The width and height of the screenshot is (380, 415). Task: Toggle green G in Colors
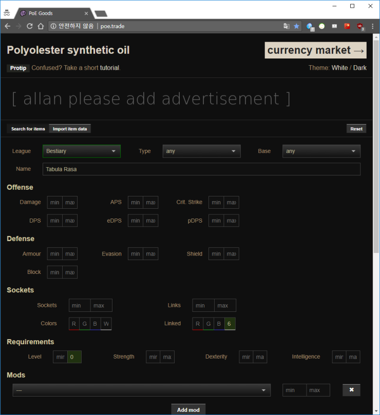click(x=85, y=324)
